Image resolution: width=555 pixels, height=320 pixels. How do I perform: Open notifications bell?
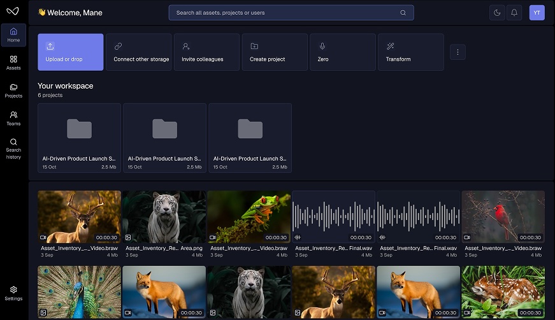pyautogui.click(x=514, y=13)
